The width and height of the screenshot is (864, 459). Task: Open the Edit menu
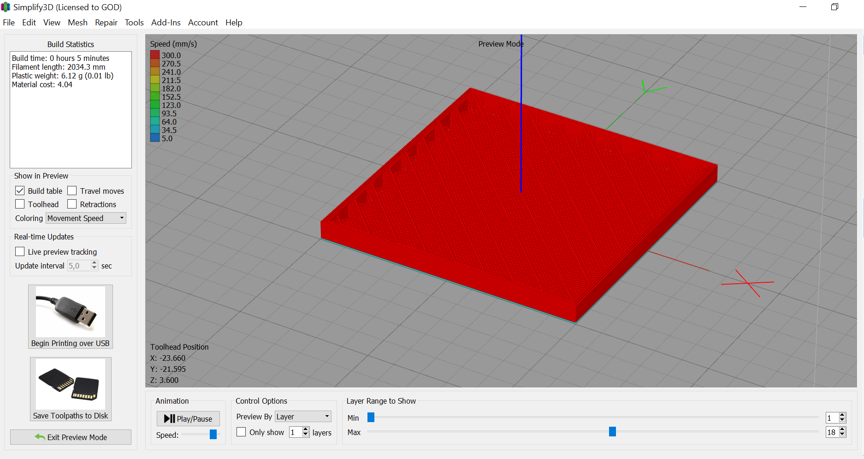pos(29,23)
